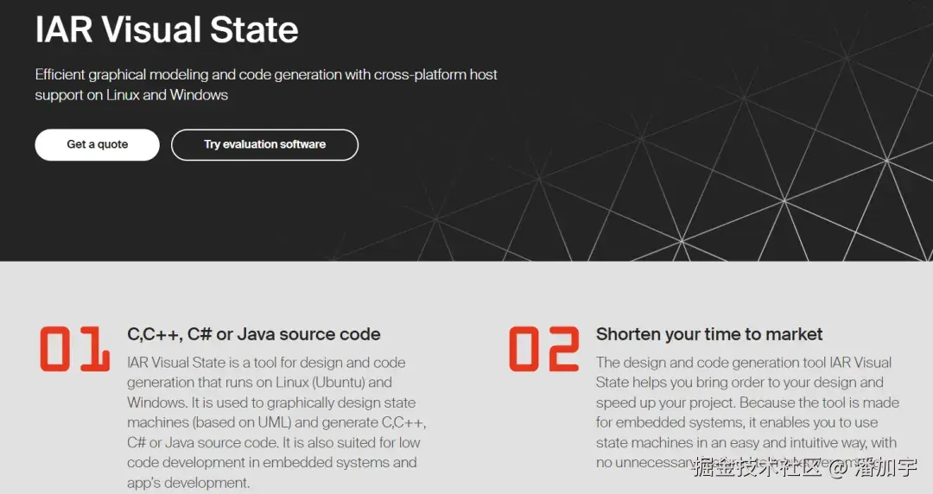This screenshot has width=933, height=494.
Task: Click the word 'Linux (Ubuntu)' in the first paragraph
Action: [x=321, y=382]
